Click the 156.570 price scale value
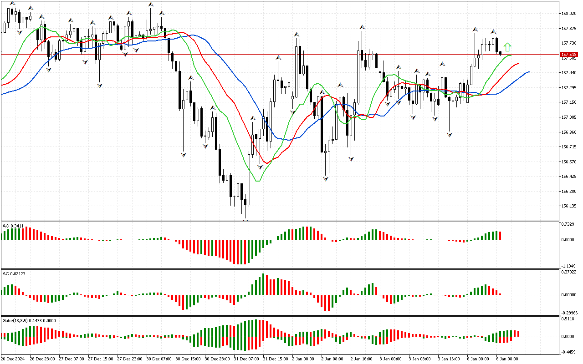The width and height of the screenshot is (583, 364). tap(569, 162)
